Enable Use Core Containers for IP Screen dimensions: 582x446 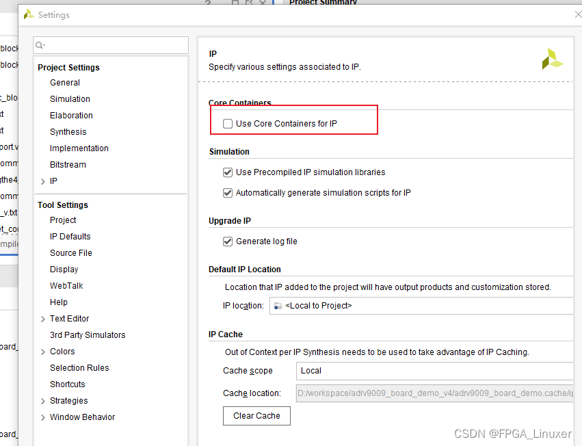point(228,124)
